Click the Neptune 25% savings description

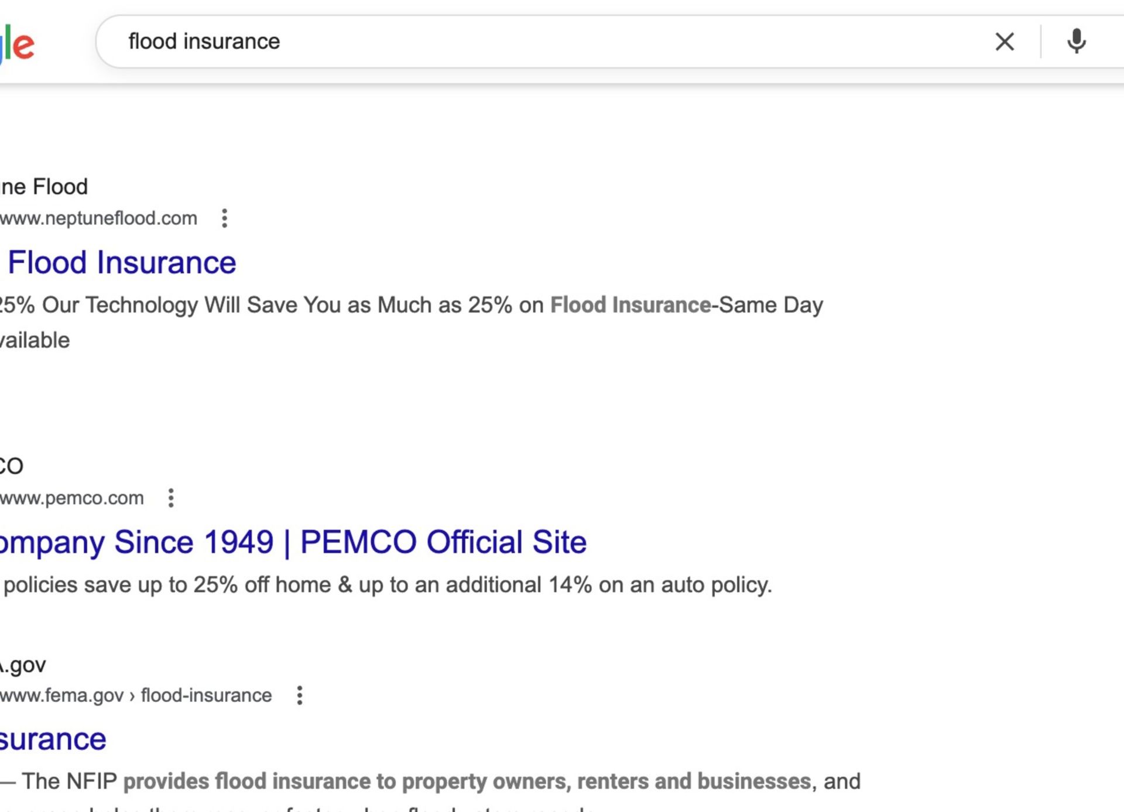[293, 306]
